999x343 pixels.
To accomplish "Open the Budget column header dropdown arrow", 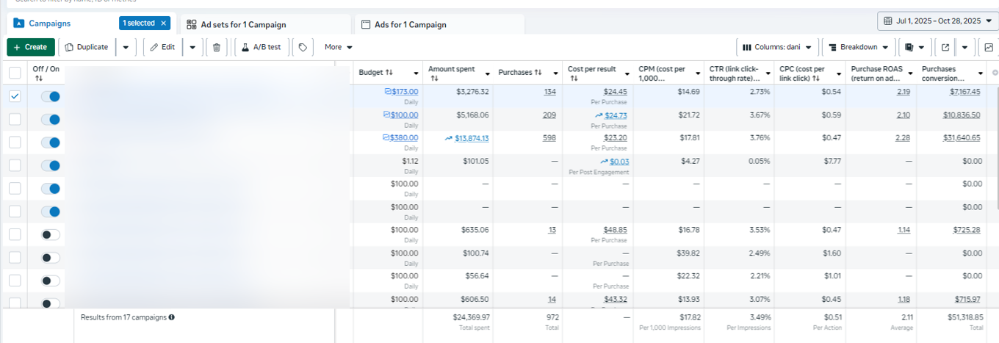I will [x=416, y=73].
